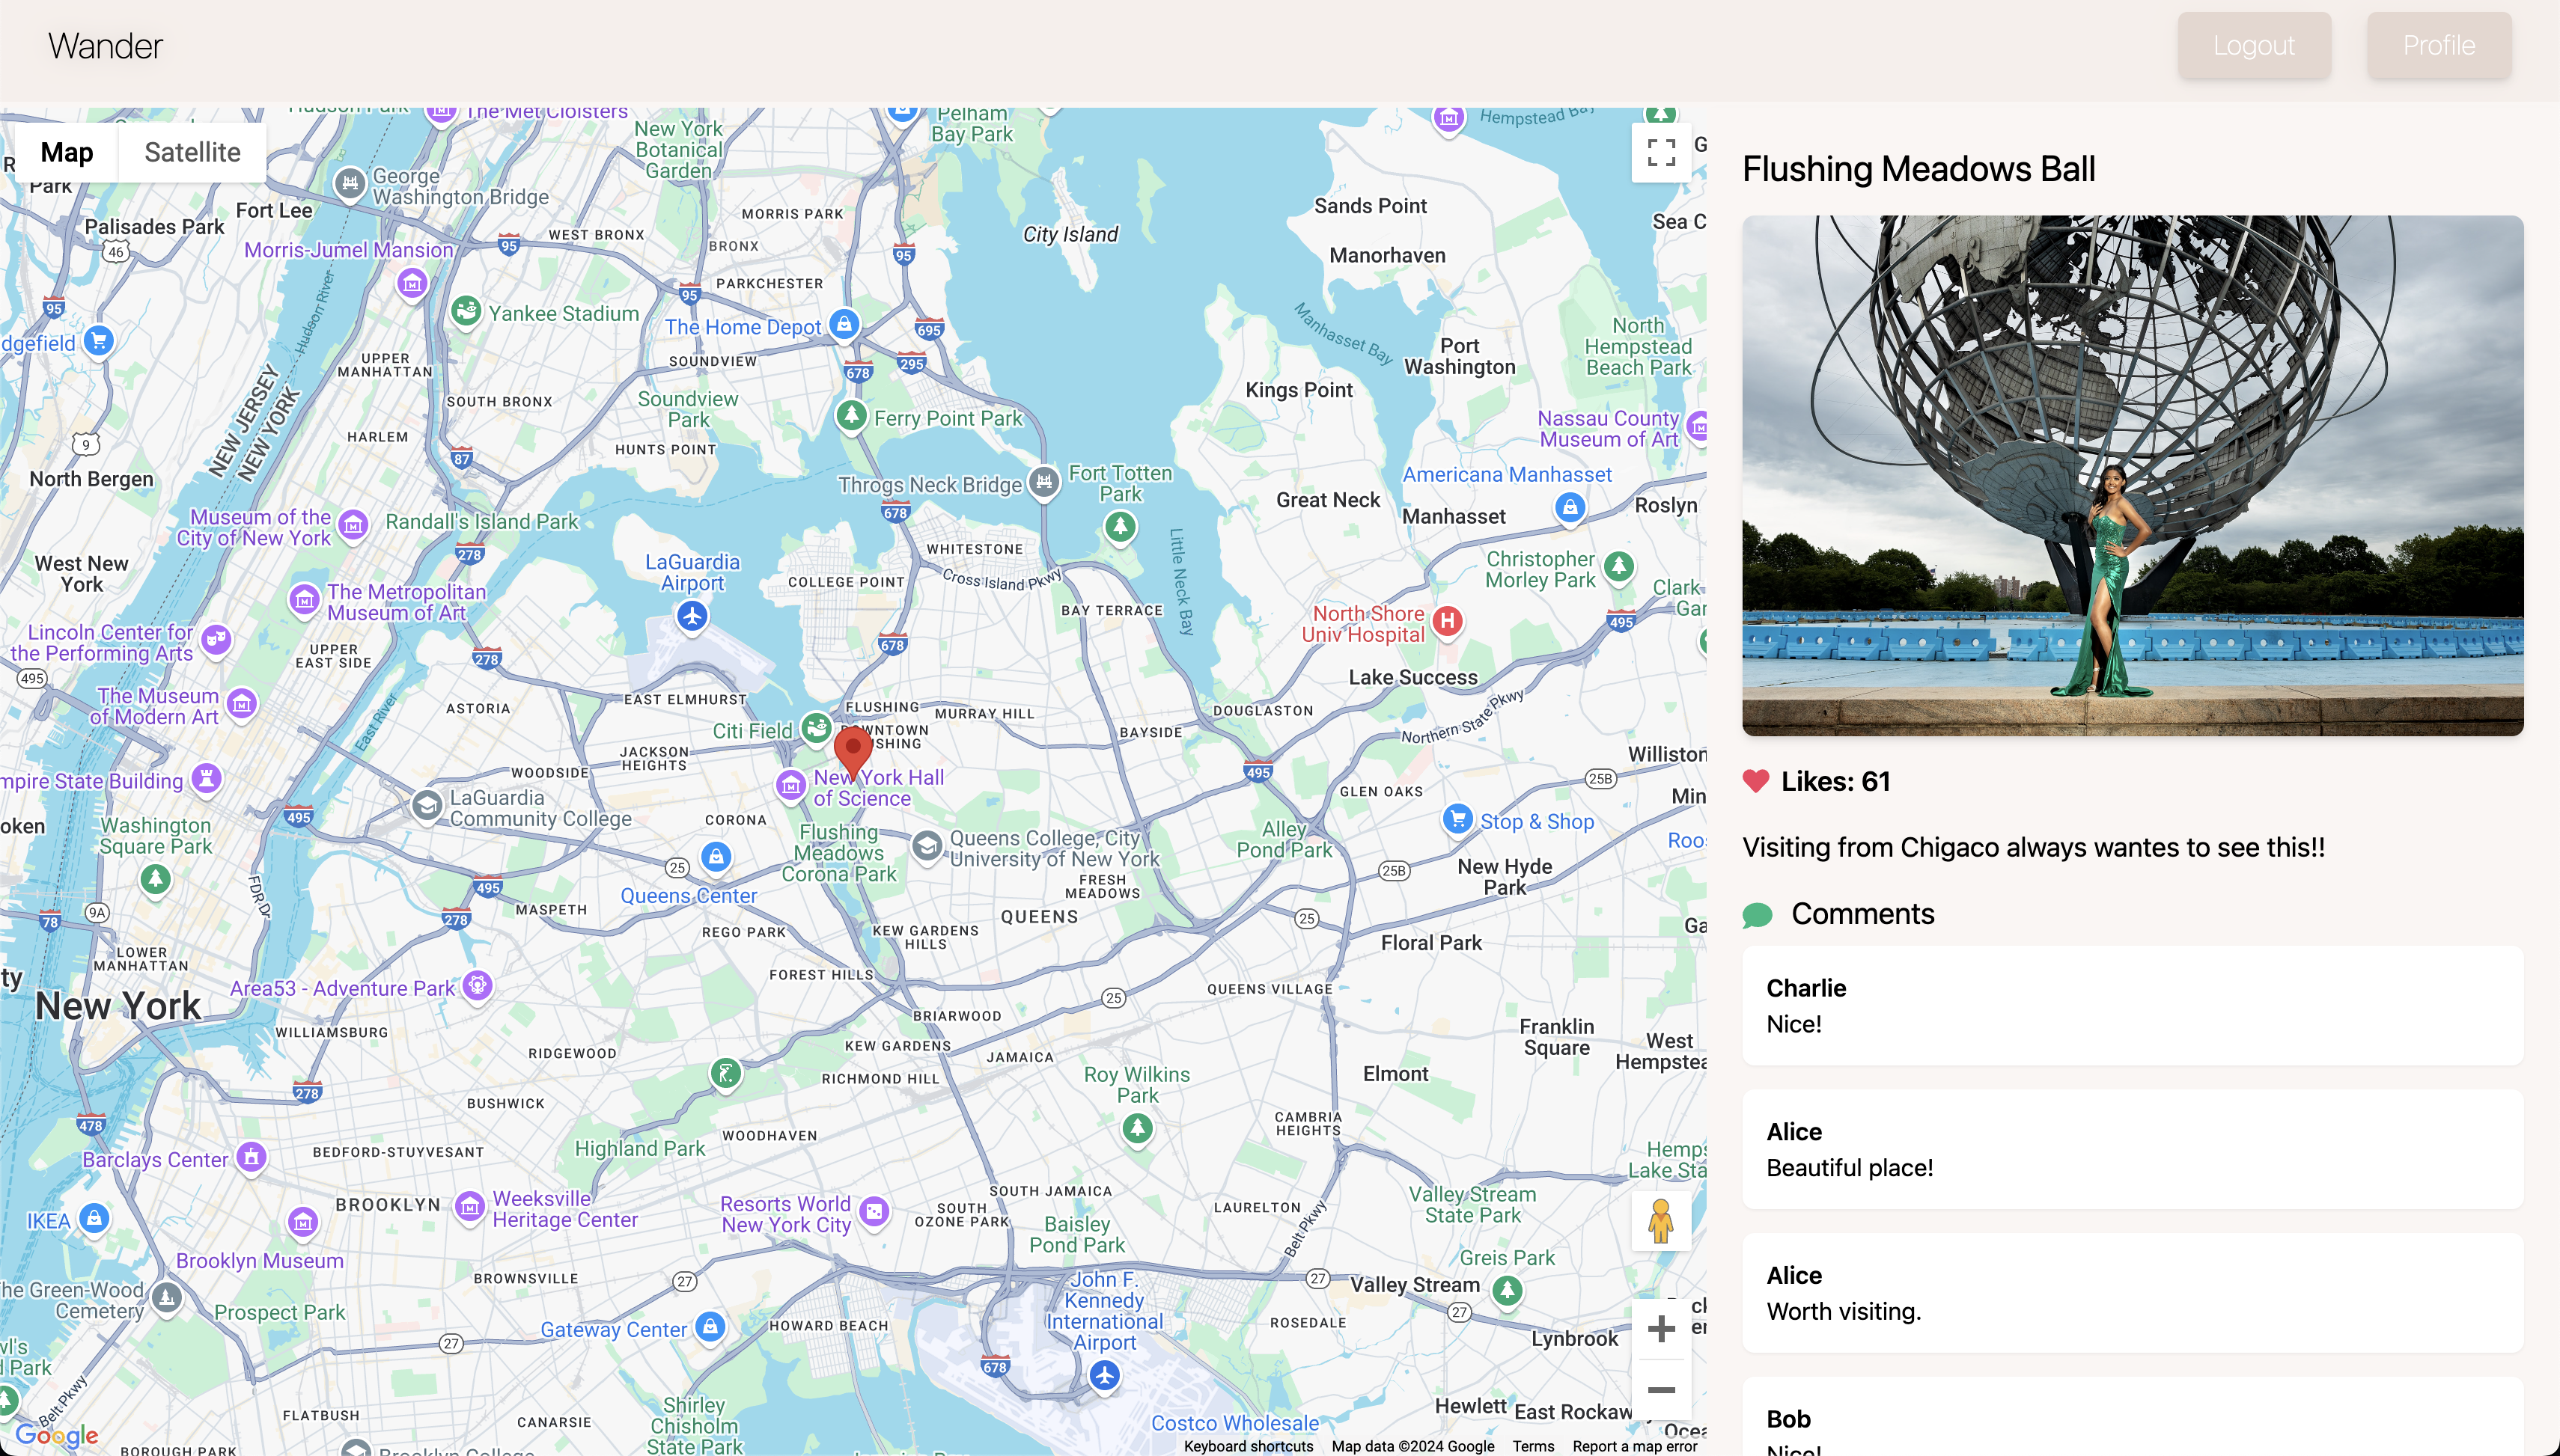Click the red location pin marker
The image size is (2560, 1456).
click(x=853, y=750)
